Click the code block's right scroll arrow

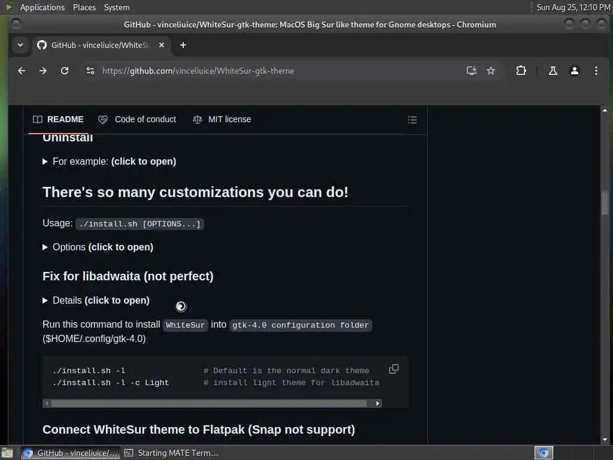click(x=377, y=403)
